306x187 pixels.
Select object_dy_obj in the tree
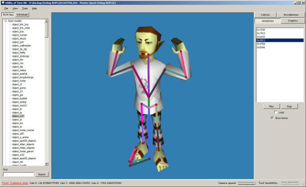[19, 49]
